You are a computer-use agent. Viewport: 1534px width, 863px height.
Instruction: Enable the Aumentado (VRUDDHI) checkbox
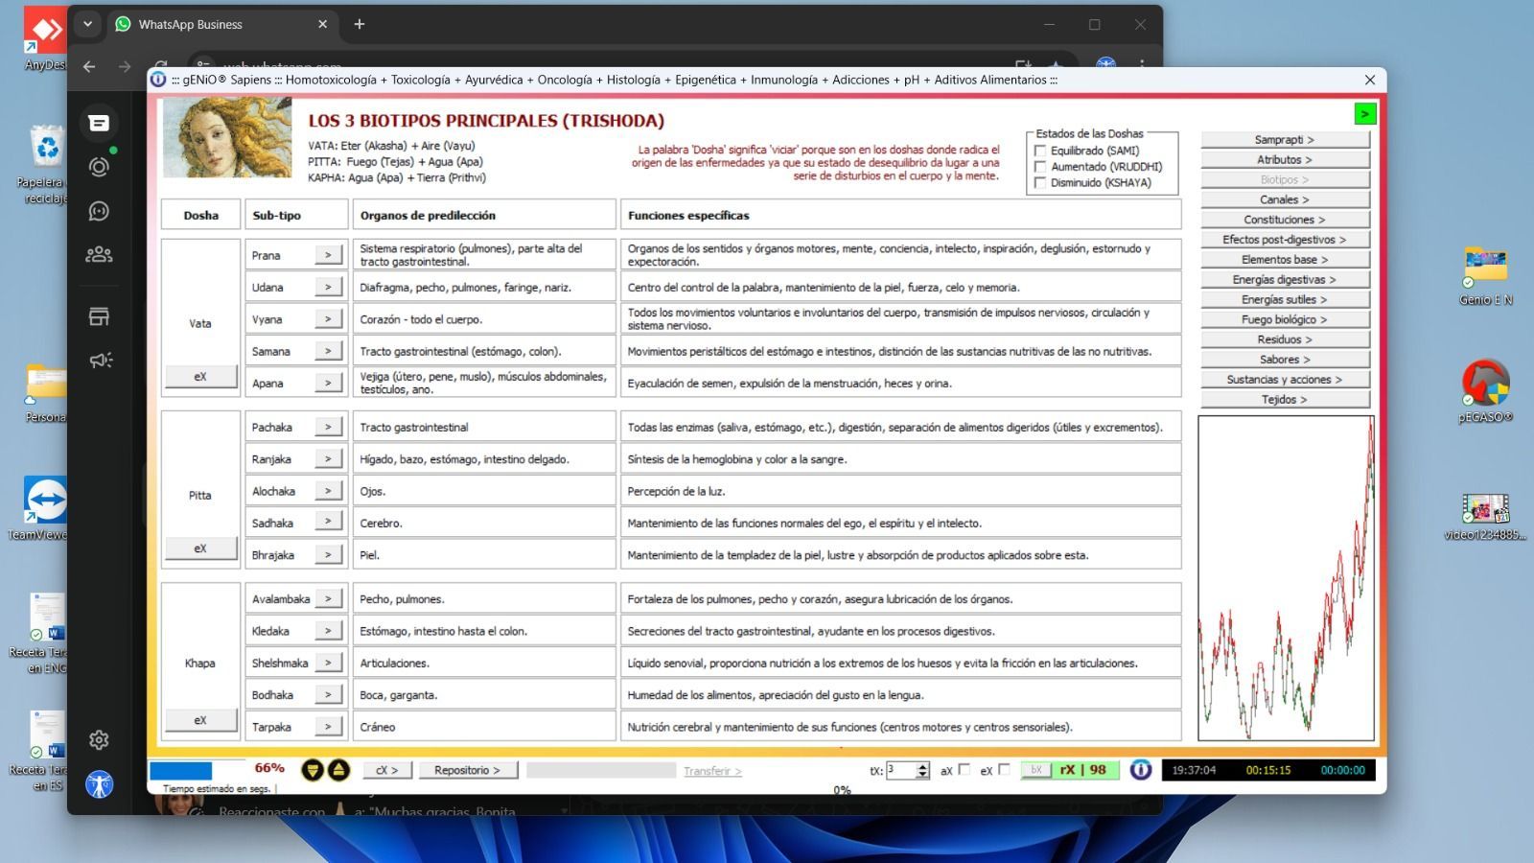(1040, 167)
